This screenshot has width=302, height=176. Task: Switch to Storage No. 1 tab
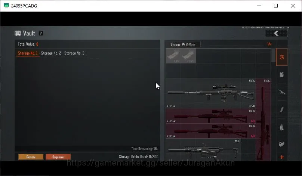28,53
